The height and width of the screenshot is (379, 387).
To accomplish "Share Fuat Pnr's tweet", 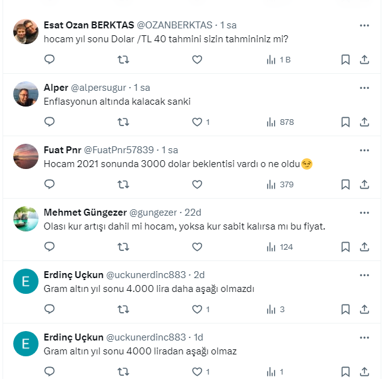I will click(364, 185).
